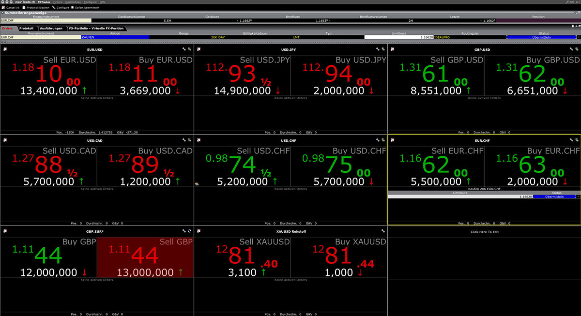Click the Buy EUR.USD price tile
The image size is (581, 316).
pyautogui.click(x=145, y=75)
